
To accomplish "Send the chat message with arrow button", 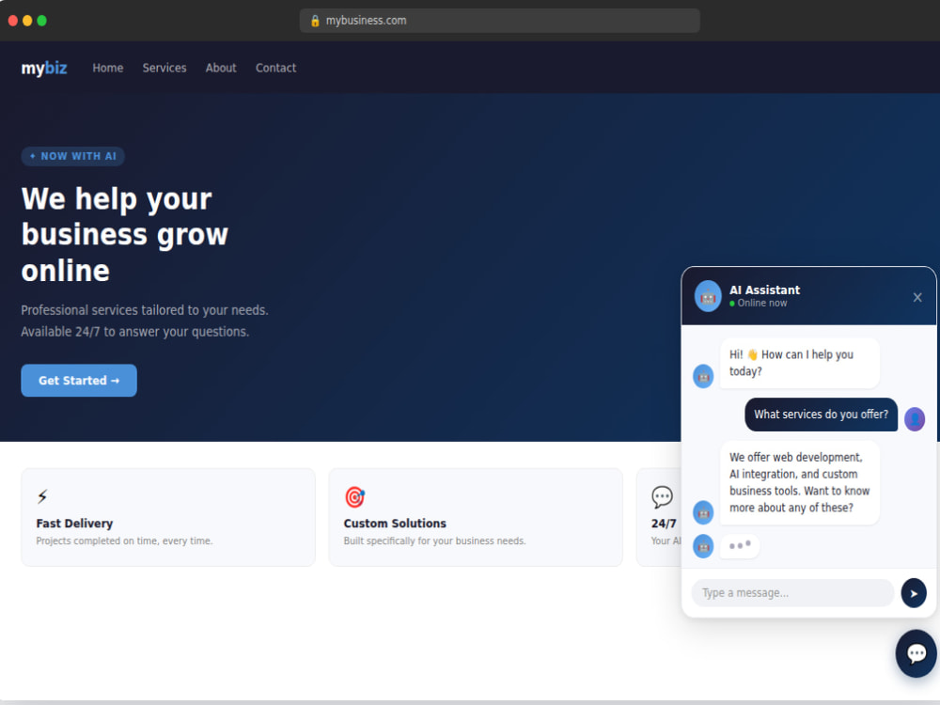I will click(914, 593).
